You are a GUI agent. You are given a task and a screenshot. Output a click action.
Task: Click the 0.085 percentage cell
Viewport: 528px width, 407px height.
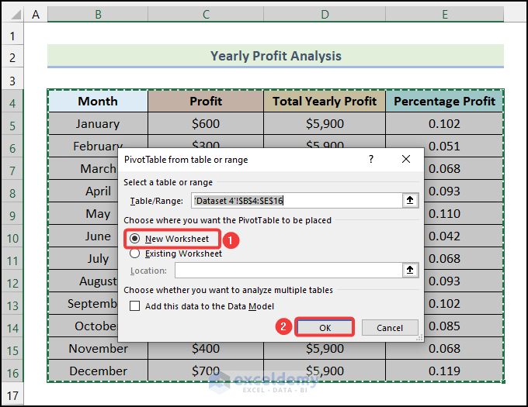[x=464, y=326]
